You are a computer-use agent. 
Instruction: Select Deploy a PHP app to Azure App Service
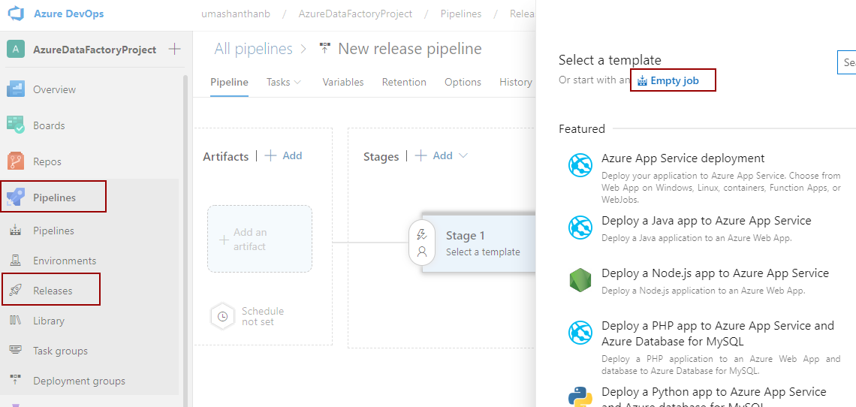point(718,333)
